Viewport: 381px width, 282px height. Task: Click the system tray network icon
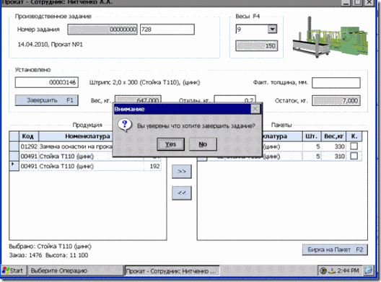click(x=323, y=270)
